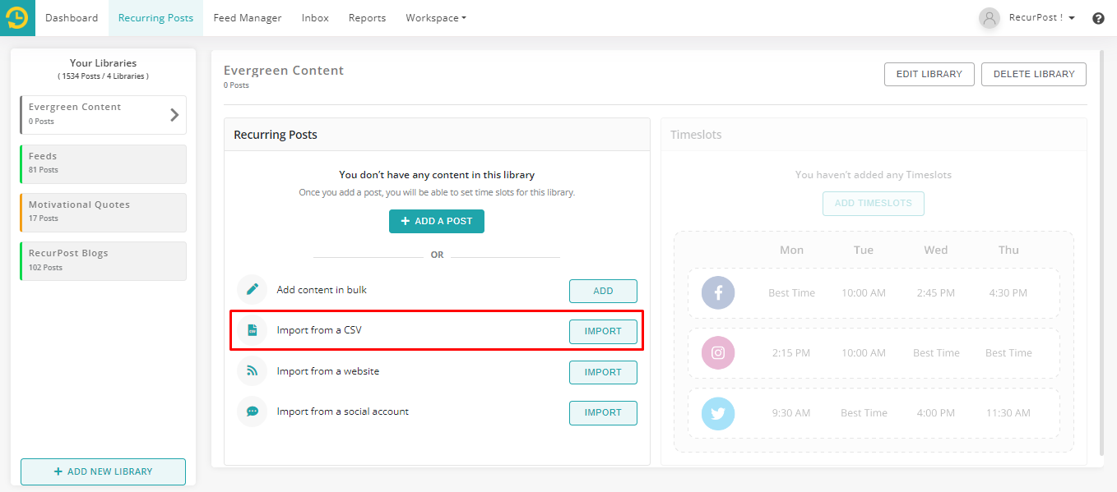Click the ADD NEW LIBRARY button
Viewport: 1117px width, 492px height.
(103, 471)
